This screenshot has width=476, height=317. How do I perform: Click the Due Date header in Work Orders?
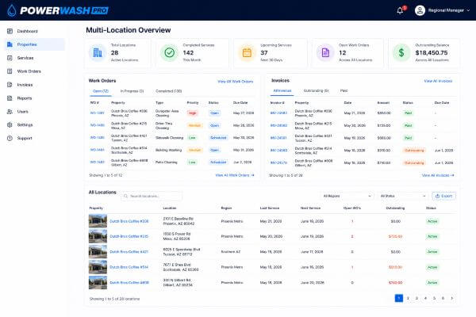pos(240,103)
